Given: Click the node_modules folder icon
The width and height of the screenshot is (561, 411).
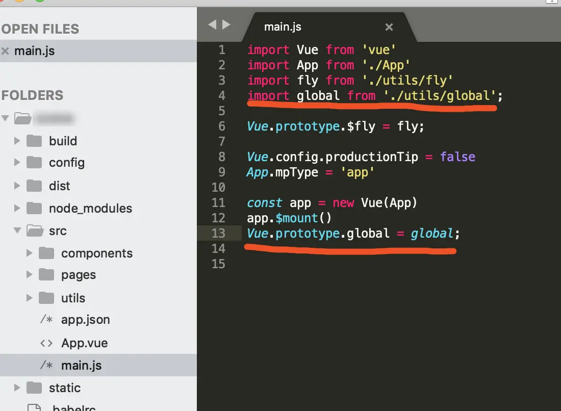Looking at the screenshot, I should (x=34, y=209).
